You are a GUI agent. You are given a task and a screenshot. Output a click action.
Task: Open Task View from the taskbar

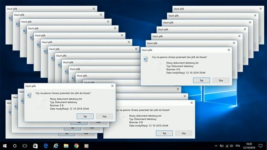(x=25, y=146)
